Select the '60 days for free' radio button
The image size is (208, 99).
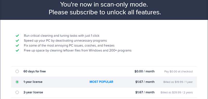[x=17, y=71]
